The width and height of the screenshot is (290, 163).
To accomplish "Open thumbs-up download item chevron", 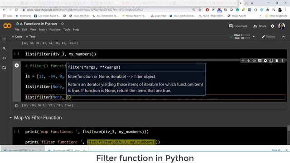I will (x=84, y=150).
